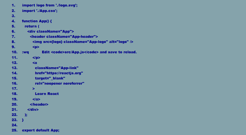The height and width of the screenshot is (135, 246).
Task: Click the closing </header> tag
Action: click(x=39, y=104)
